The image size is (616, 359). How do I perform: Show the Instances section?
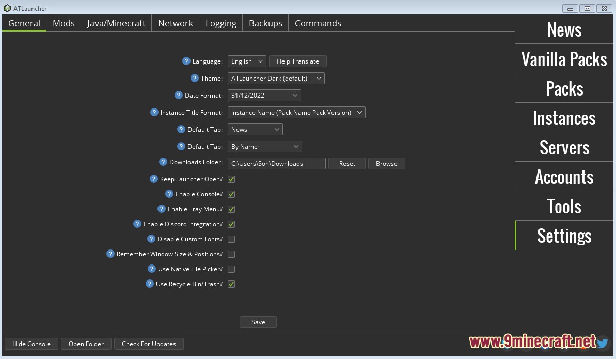[x=564, y=118]
